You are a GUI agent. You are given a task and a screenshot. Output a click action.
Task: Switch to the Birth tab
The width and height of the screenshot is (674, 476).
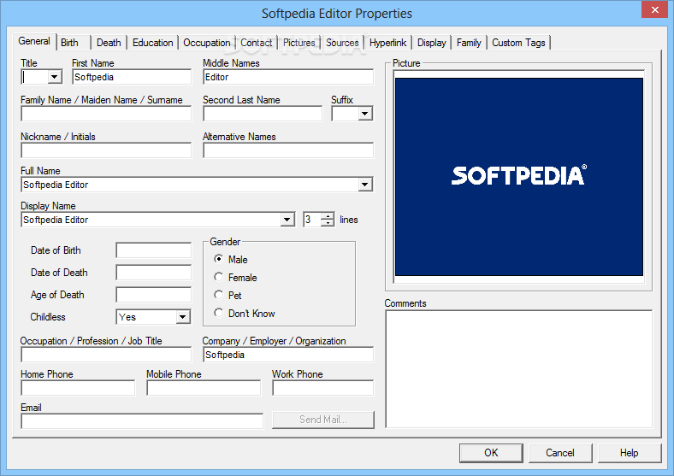coord(74,43)
